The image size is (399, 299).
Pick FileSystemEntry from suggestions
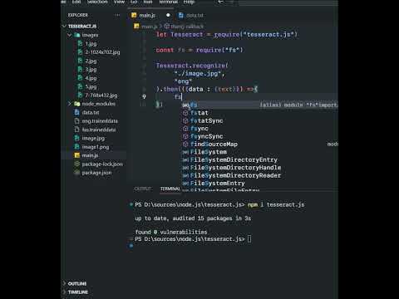pos(218,183)
